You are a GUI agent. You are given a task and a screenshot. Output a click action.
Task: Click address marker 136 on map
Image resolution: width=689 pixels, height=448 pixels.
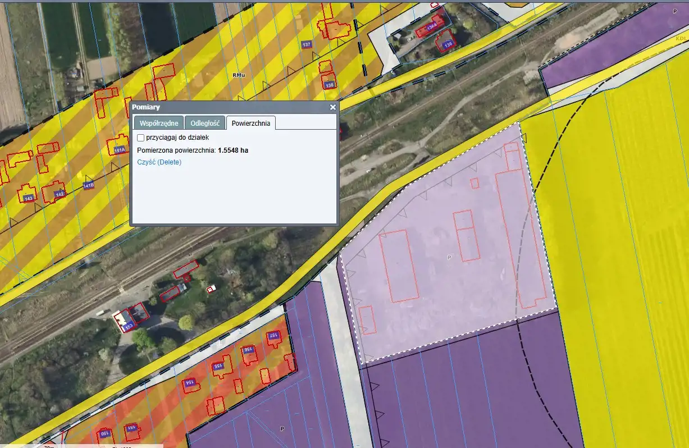click(x=448, y=44)
